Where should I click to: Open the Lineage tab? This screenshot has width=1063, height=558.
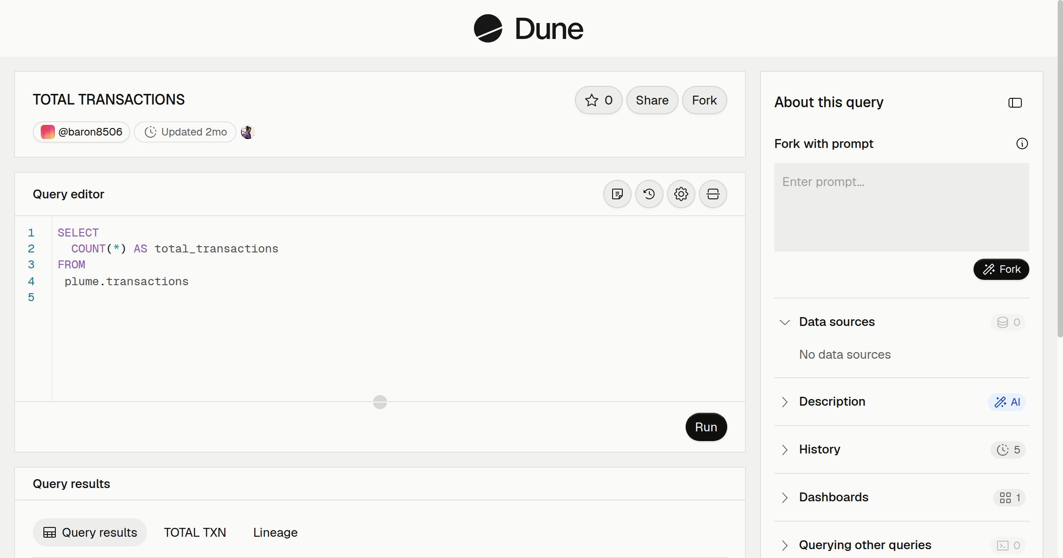tap(275, 532)
